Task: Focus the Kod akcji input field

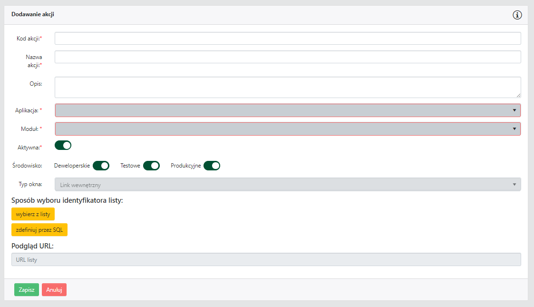Action: point(288,38)
